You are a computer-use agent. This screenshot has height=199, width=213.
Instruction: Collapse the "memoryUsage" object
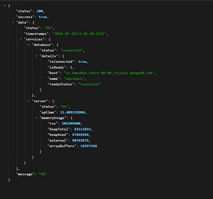pyautogui.click(x=36, y=118)
